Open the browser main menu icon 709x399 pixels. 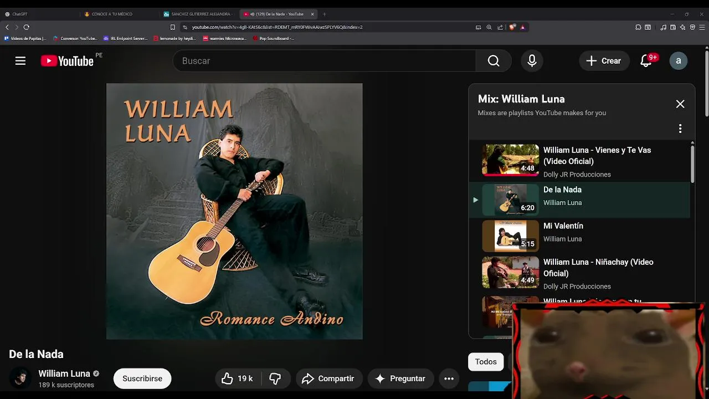tap(702, 27)
